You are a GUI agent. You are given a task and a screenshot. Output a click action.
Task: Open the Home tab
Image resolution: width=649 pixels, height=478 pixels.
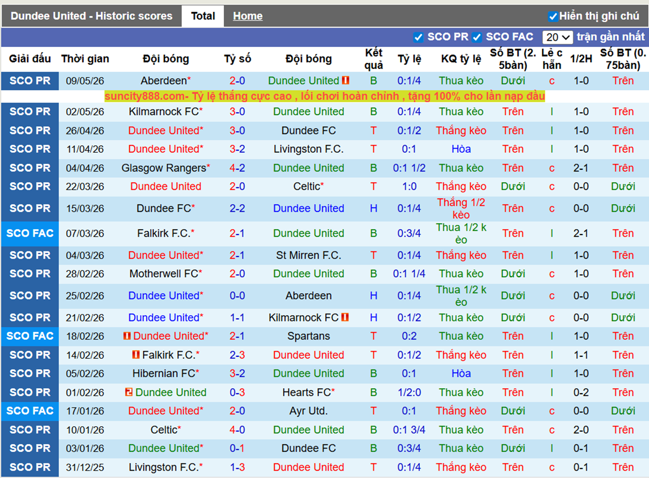click(247, 16)
